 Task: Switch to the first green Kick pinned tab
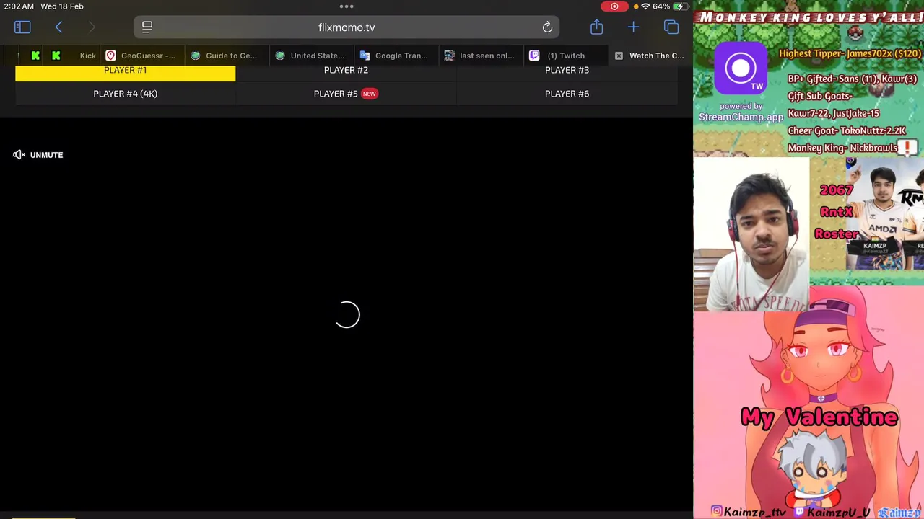click(x=35, y=56)
